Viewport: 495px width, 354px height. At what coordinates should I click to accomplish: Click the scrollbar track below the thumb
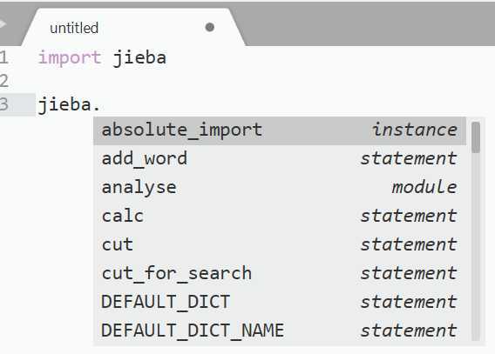(x=476, y=247)
